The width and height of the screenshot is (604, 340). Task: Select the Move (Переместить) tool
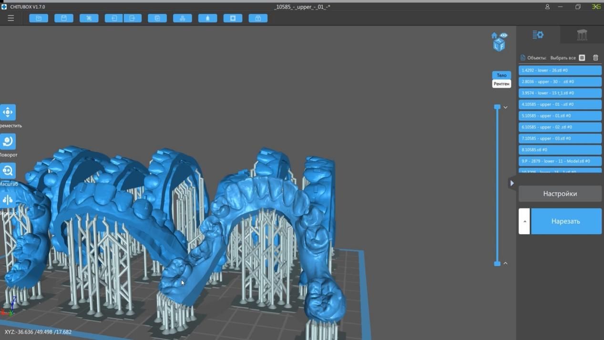point(8,113)
